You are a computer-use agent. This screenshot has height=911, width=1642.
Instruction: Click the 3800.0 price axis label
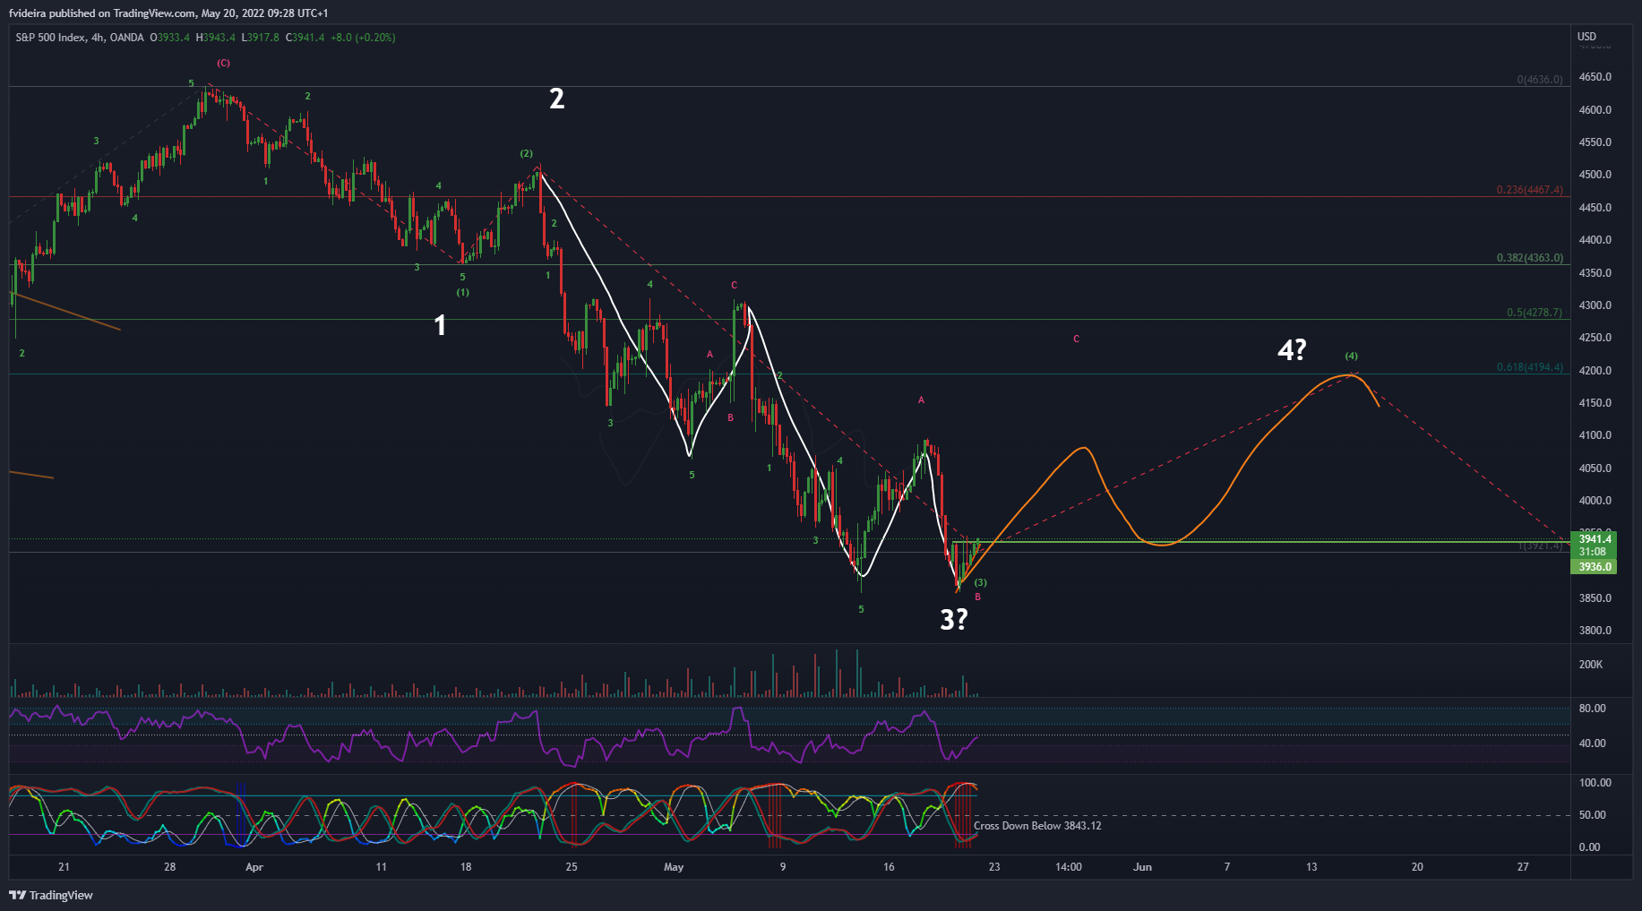click(x=1595, y=631)
